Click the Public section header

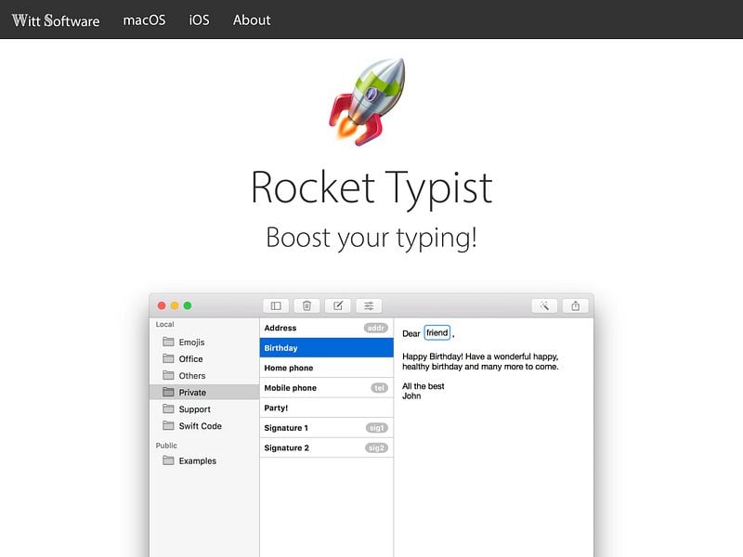coord(166,446)
